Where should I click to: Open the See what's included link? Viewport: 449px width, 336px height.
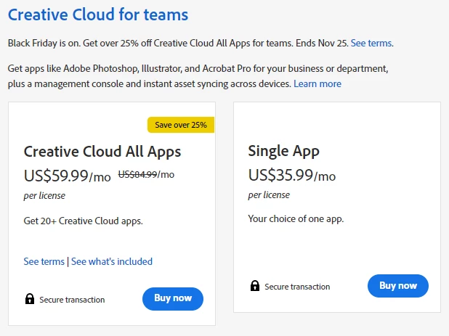(112, 261)
